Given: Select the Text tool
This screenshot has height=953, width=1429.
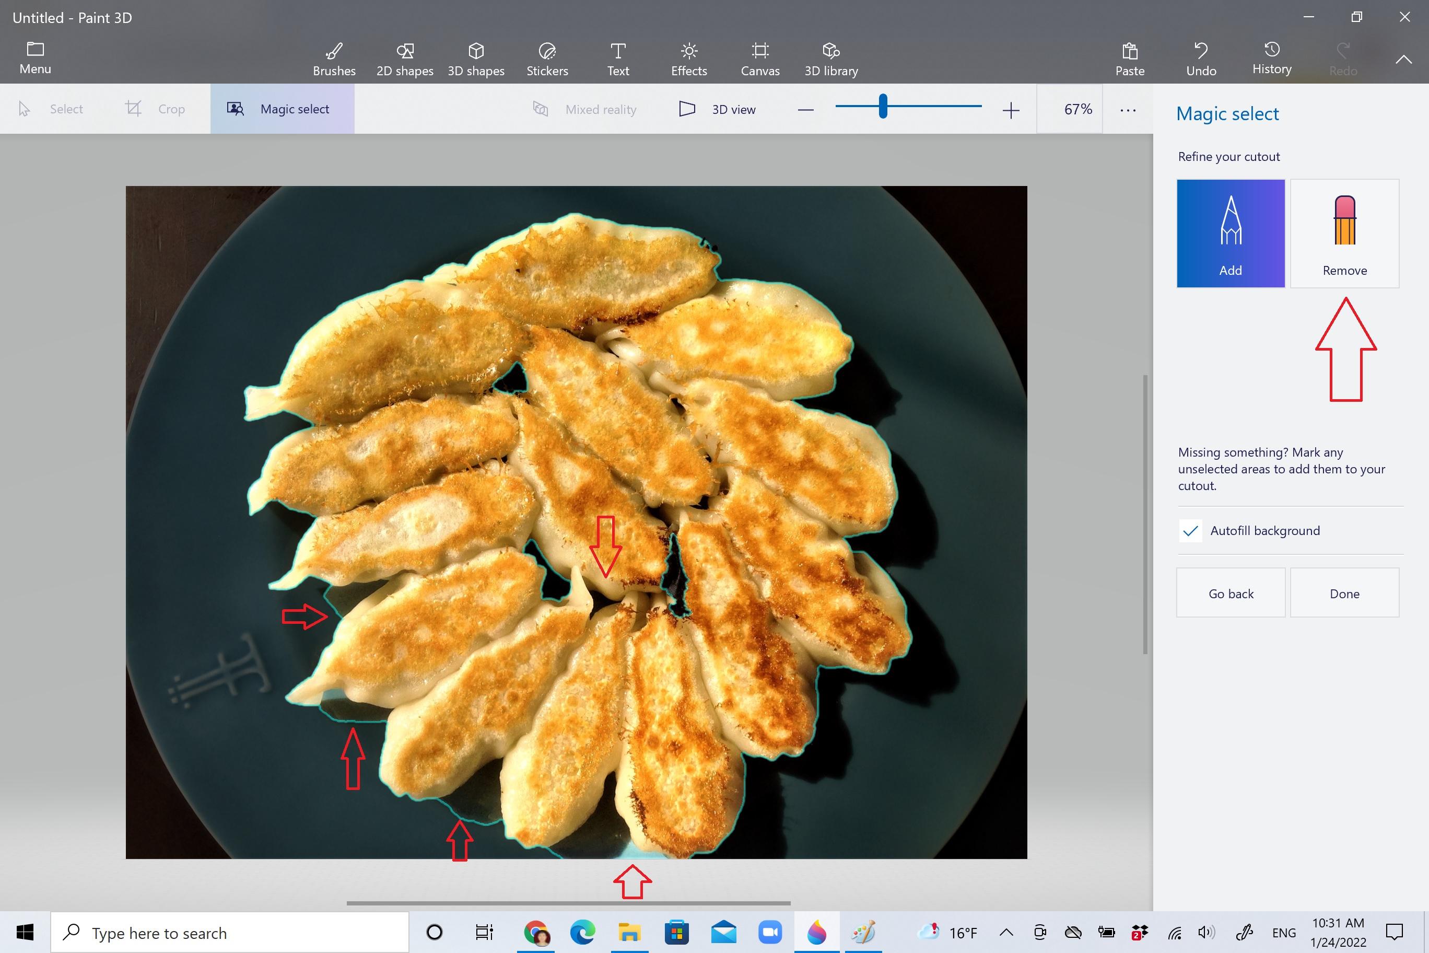Looking at the screenshot, I should (618, 59).
